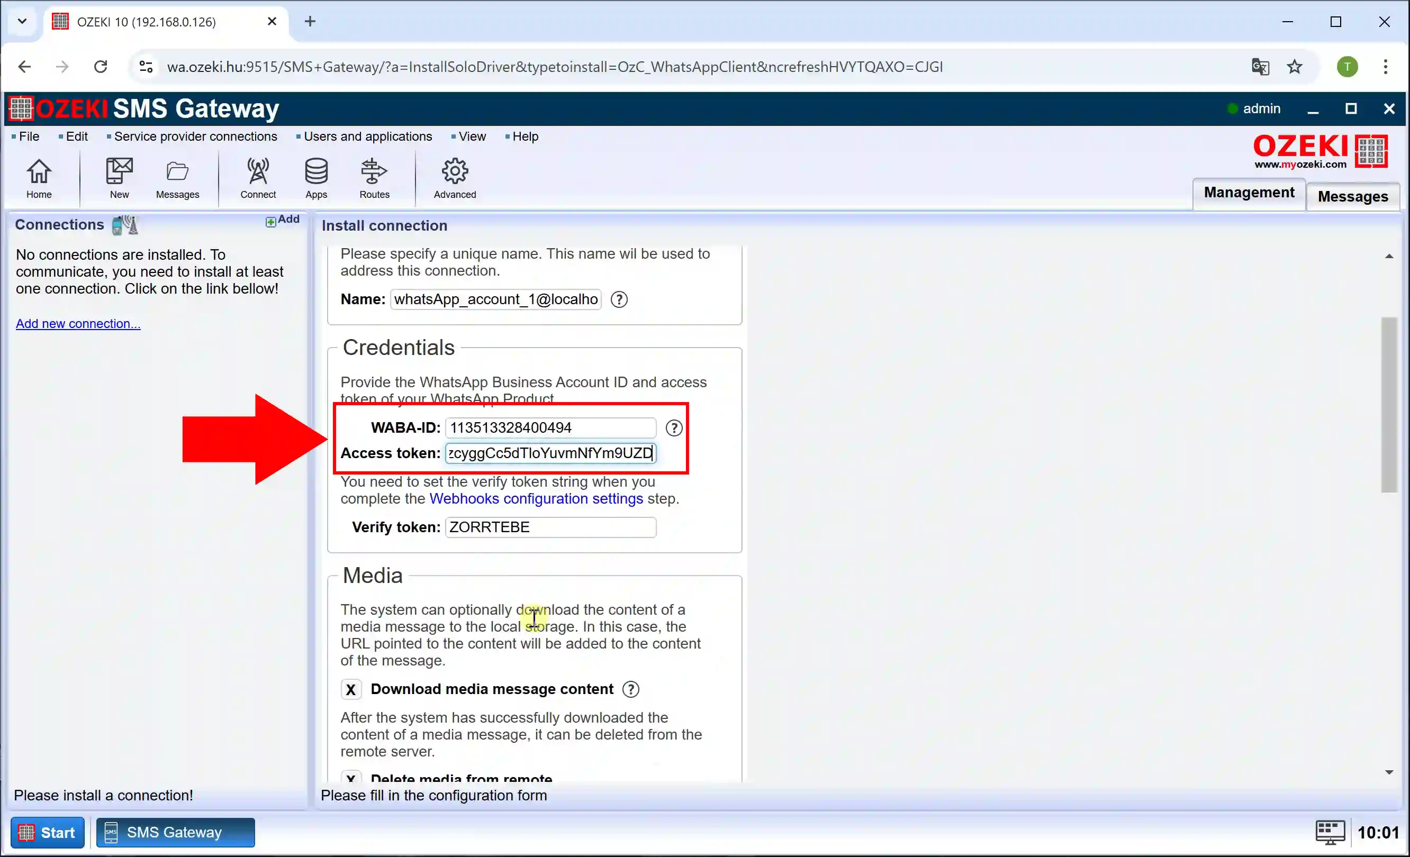Click the Connect antenna toolbar icon
The image size is (1410, 857).
[258, 178]
